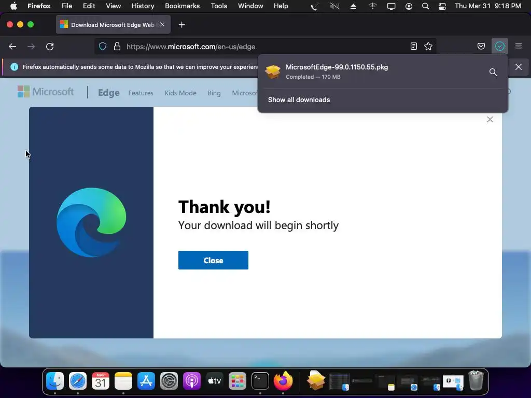The image size is (531, 398).
Task: Open the History menu
Action: (x=143, y=6)
